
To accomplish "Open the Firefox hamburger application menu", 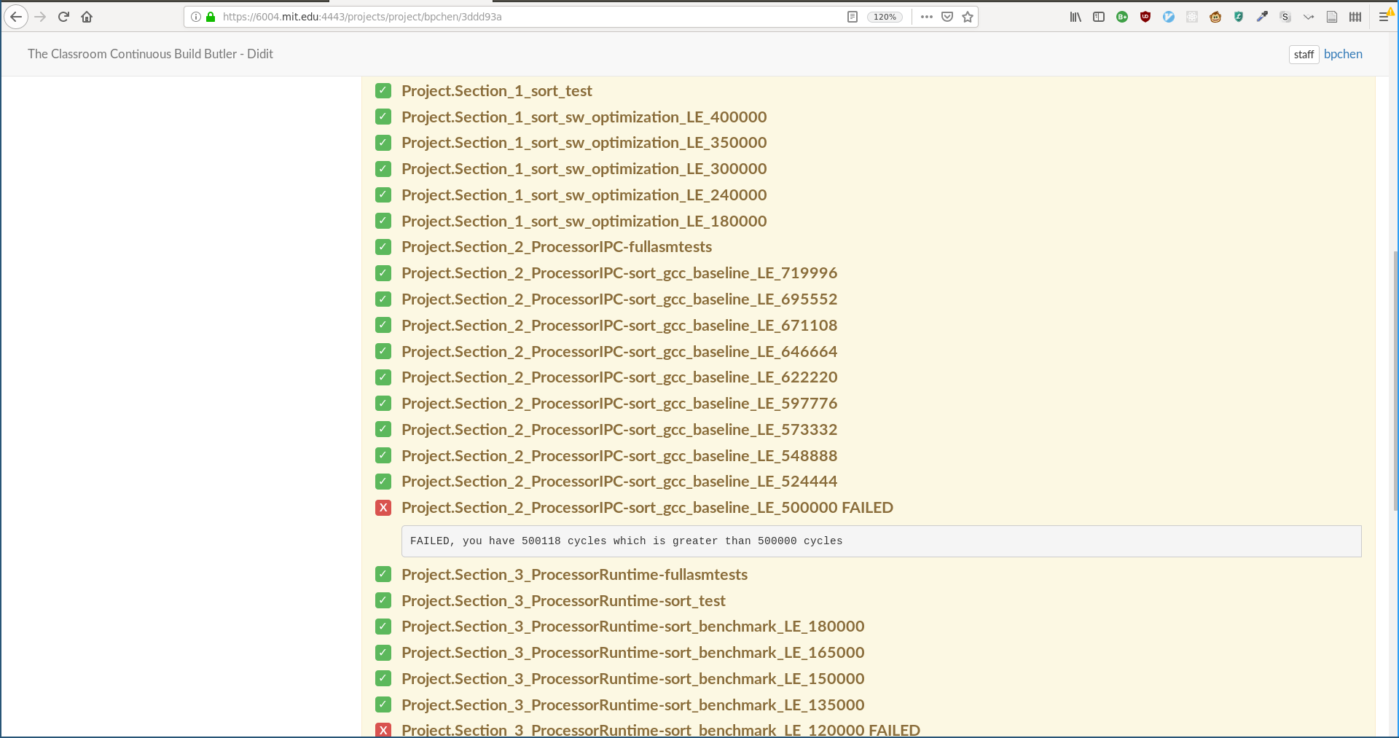I will pyautogui.click(x=1384, y=17).
